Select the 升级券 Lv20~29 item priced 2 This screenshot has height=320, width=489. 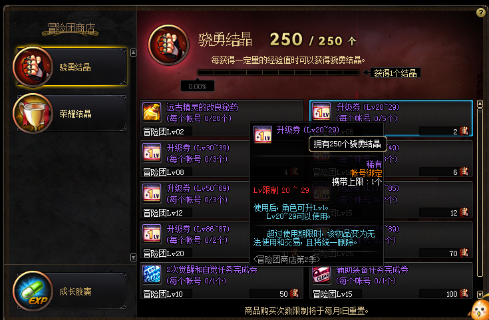point(391,118)
